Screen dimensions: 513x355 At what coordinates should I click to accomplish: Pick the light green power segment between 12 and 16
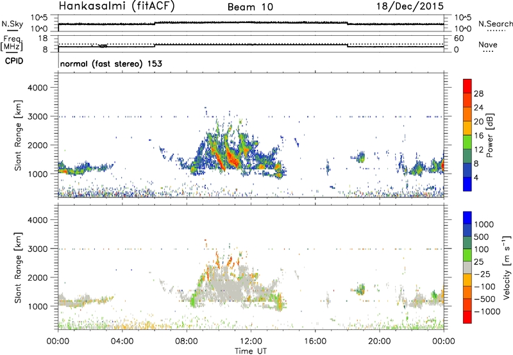tap(467, 142)
